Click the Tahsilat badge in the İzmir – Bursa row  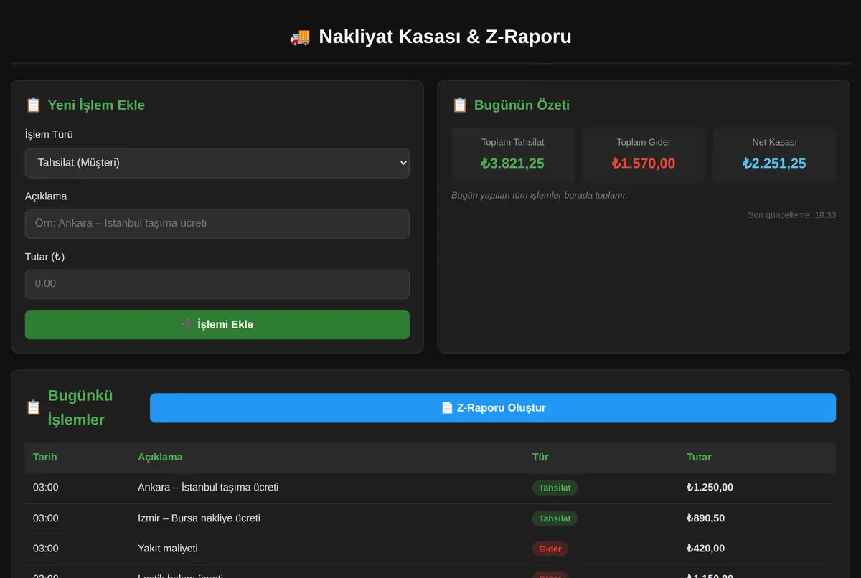[x=555, y=518]
